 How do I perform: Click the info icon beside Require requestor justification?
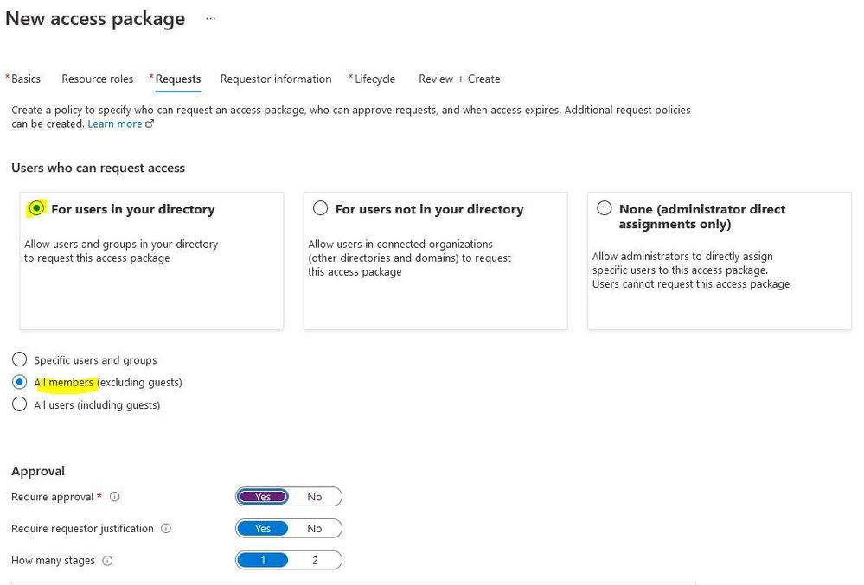[x=166, y=529]
